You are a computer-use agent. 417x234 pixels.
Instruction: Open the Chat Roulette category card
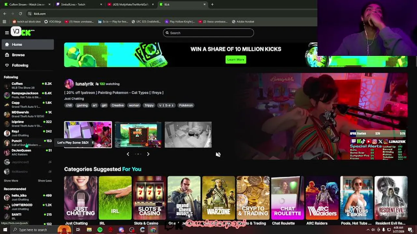288,198
